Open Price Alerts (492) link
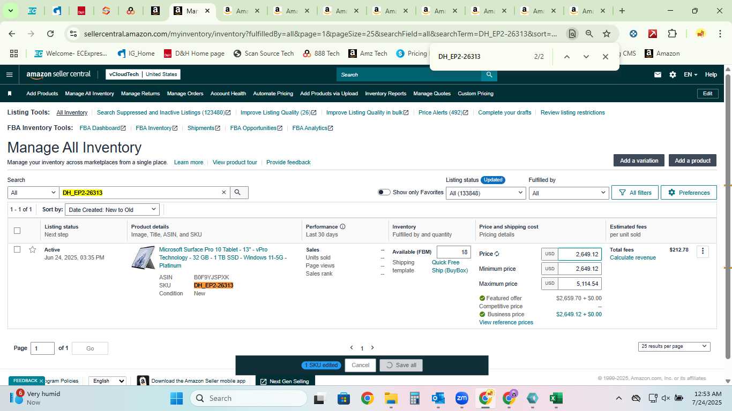 coord(443,112)
